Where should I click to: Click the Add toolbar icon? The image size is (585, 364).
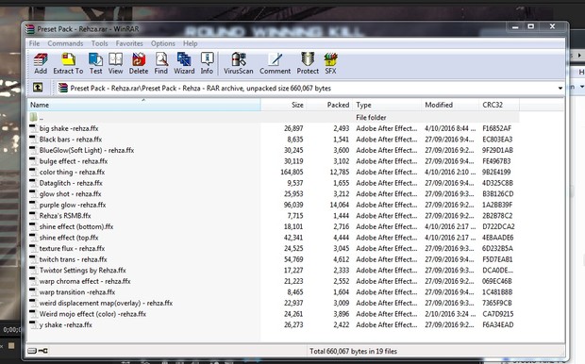click(41, 63)
